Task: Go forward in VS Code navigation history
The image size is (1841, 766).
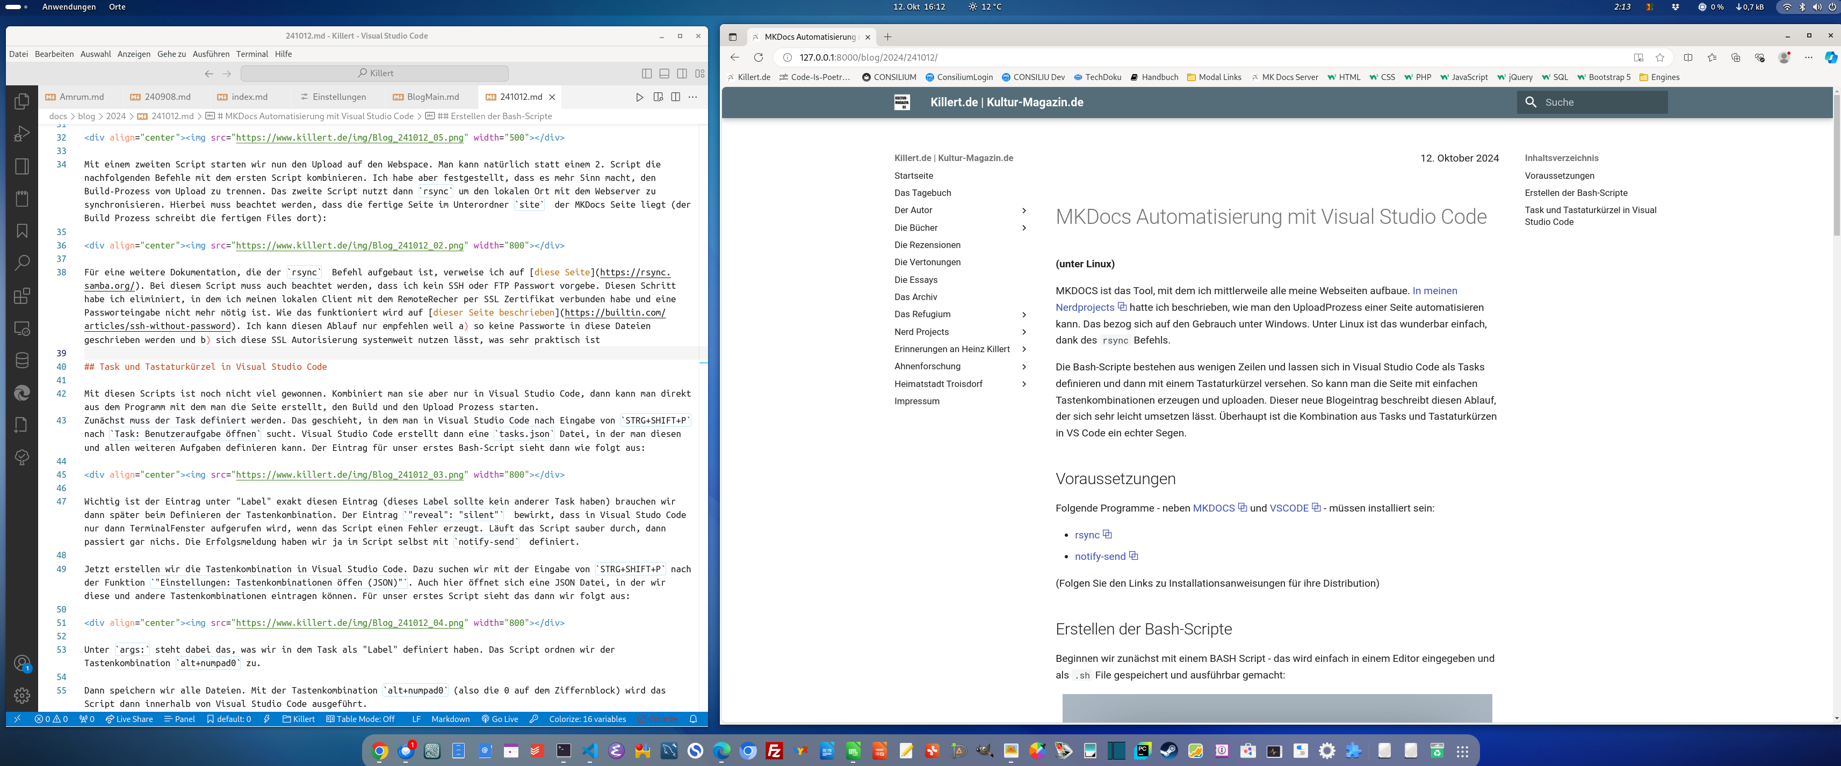Action: click(227, 74)
